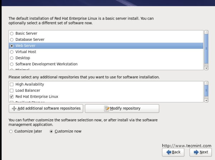Choose the Customize later option
This screenshot has height=160, width=215.
[x=11, y=131]
